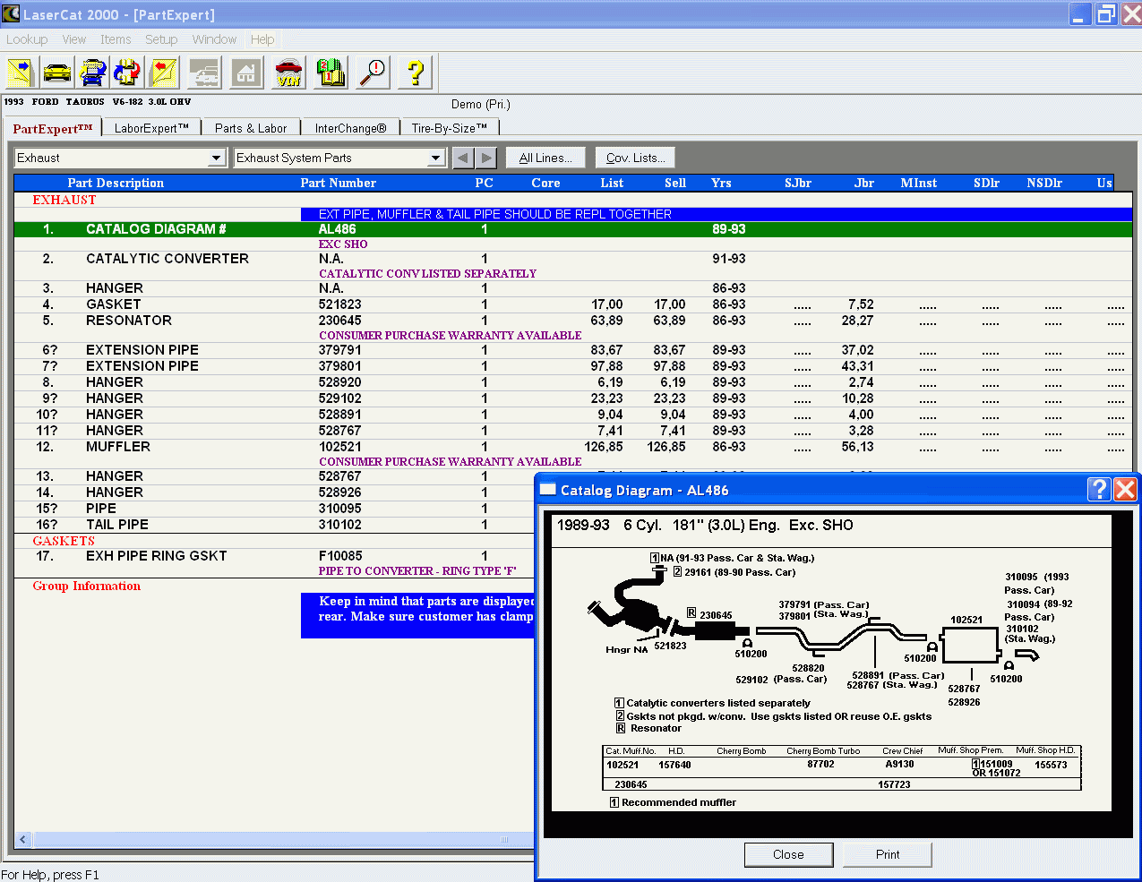Screen dimensions: 1142x882
Task: Click the help button in Catalog Diagram title bar
Action: 1099,489
